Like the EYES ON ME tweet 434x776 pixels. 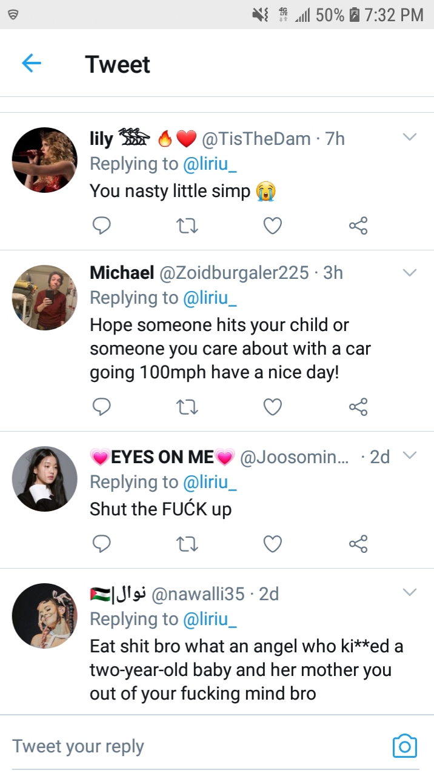(x=273, y=544)
